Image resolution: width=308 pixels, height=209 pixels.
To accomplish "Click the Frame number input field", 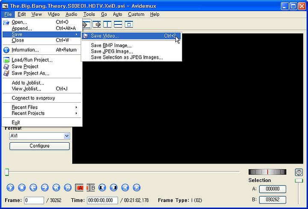I will [x=34, y=200].
